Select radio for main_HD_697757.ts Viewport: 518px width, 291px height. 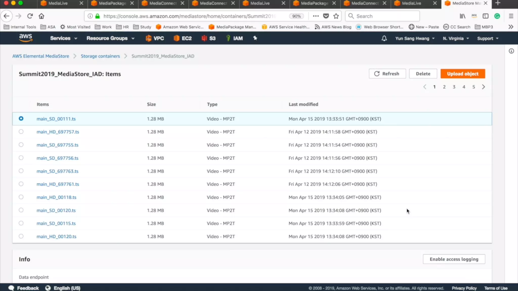click(21, 132)
